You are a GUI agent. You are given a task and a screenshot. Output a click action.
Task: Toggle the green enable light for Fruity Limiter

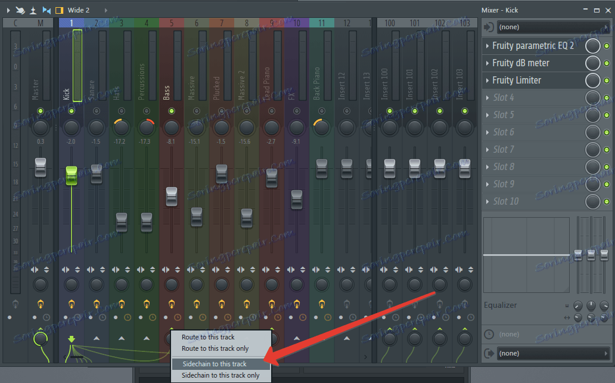coord(608,80)
